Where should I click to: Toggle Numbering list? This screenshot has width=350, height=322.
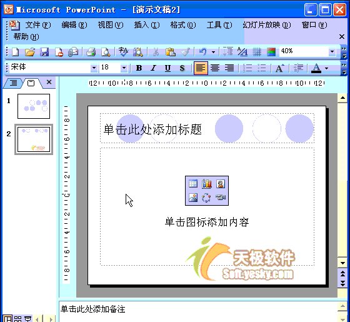247,68
